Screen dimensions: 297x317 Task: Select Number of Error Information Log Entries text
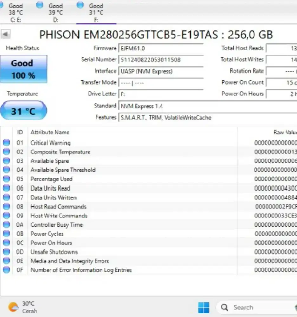coord(81,270)
